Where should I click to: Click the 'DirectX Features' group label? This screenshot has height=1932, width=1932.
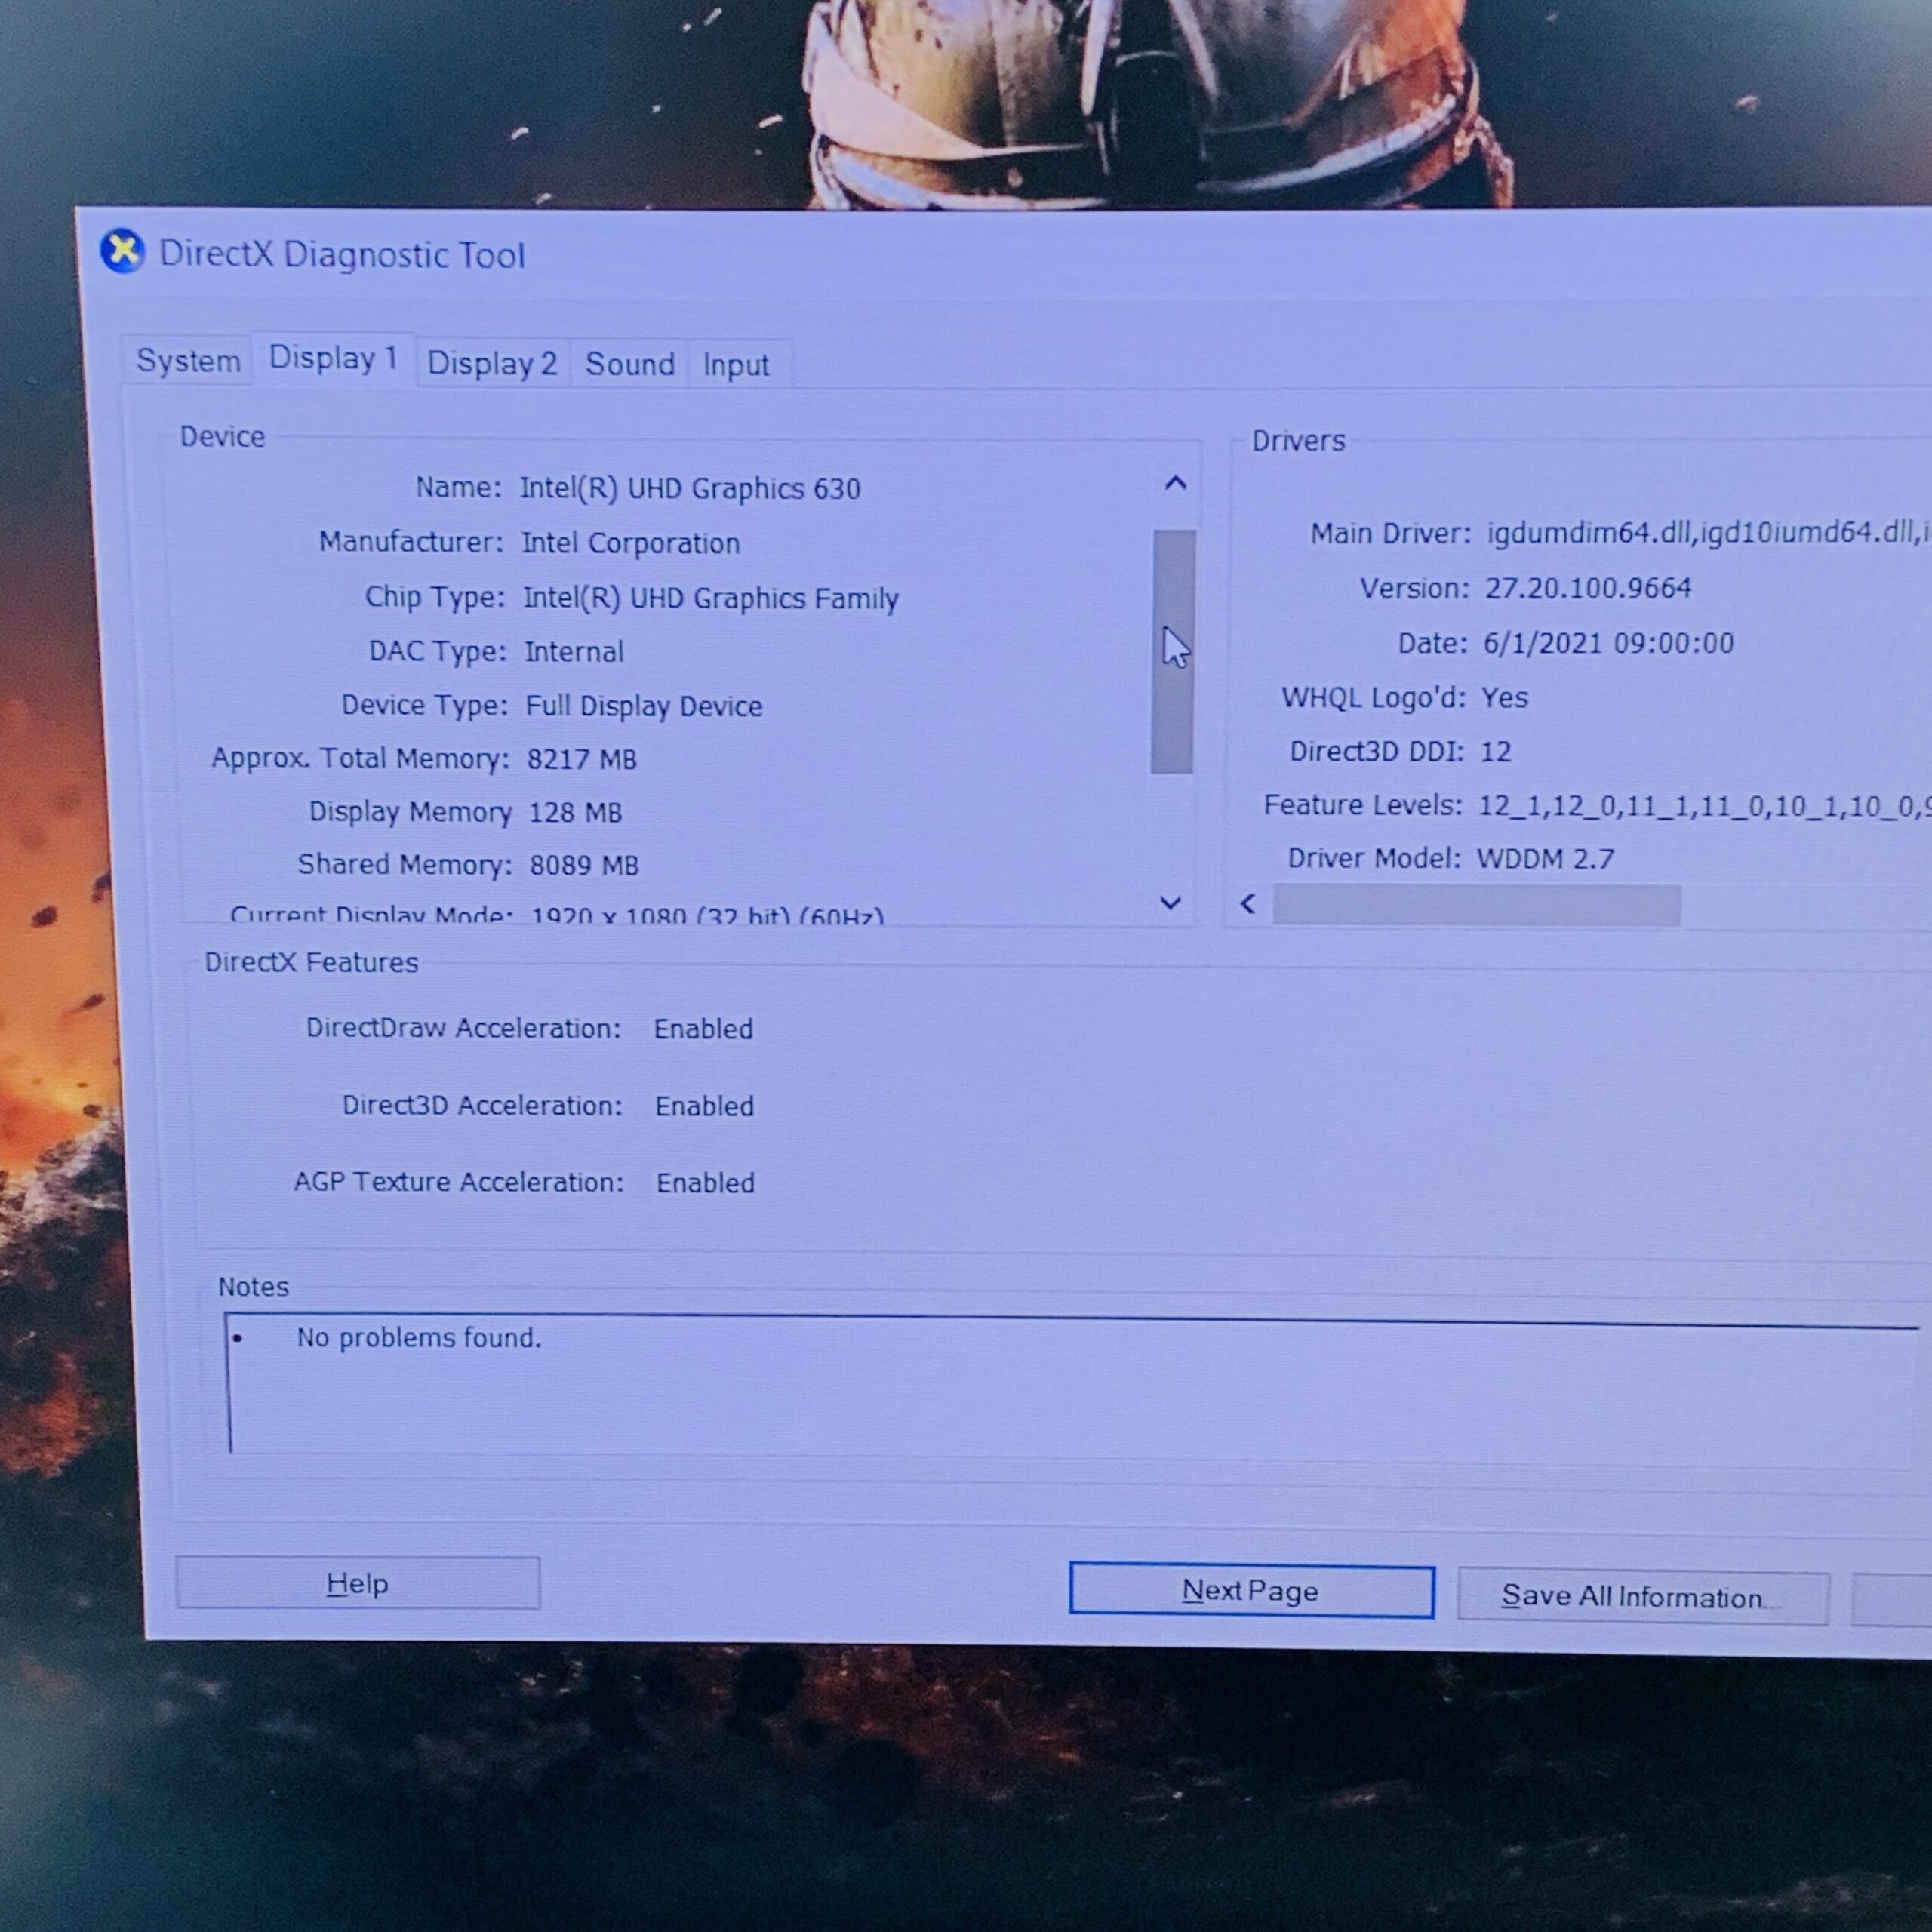tap(311, 962)
